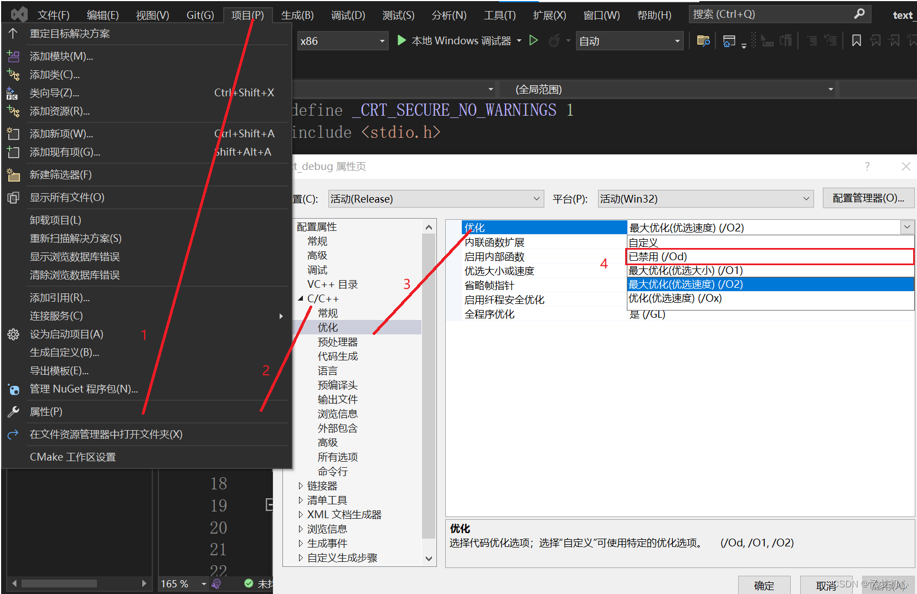Click the optimization value dropdown arrow
Screen dimensions: 917x594
pos(907,227)
